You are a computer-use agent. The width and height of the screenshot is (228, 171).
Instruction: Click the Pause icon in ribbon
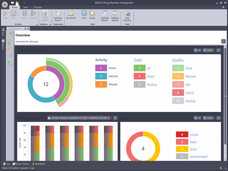point(24,15)
